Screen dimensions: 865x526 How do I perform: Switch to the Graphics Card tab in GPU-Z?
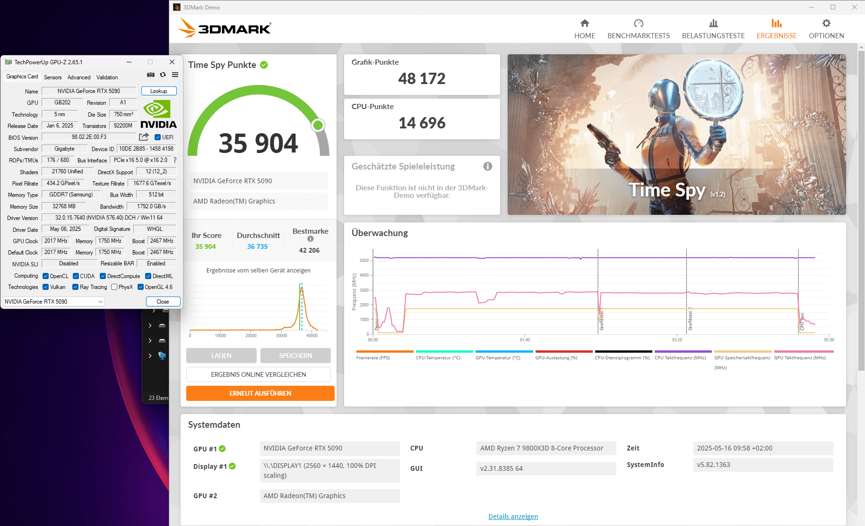tap(22, 76)
